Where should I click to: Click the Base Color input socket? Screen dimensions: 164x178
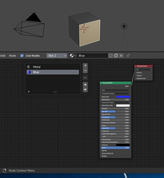pos(100,97)
